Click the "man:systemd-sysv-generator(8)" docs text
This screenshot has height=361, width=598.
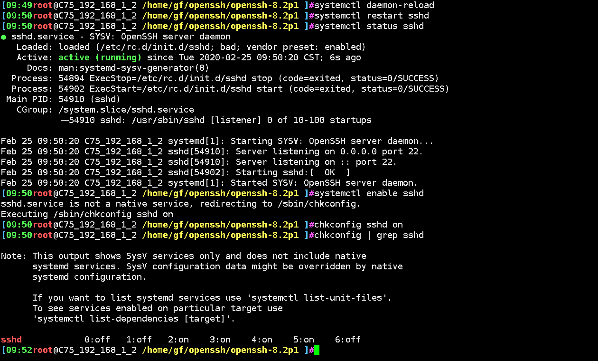[134, 68]
